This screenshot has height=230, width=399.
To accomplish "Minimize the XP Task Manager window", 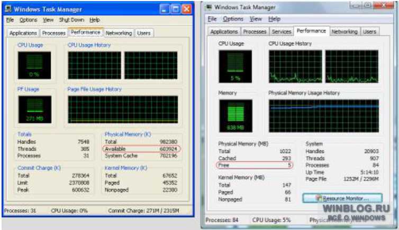I will click(164, 9).
